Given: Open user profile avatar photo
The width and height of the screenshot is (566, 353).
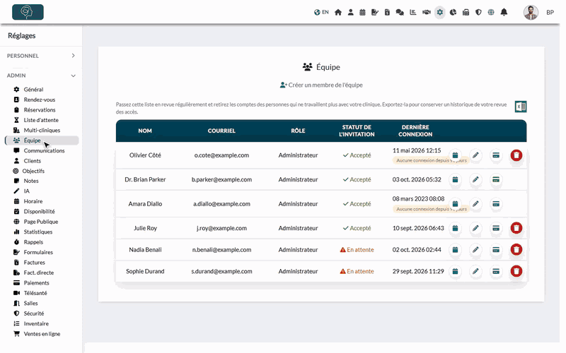Looking at the screenshot, I should pos(531,12).
